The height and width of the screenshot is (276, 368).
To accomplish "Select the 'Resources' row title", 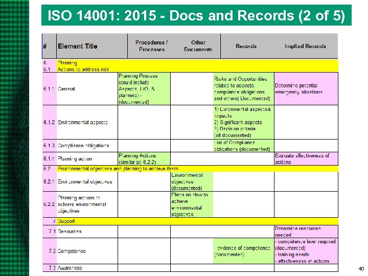I will point(70,232).
